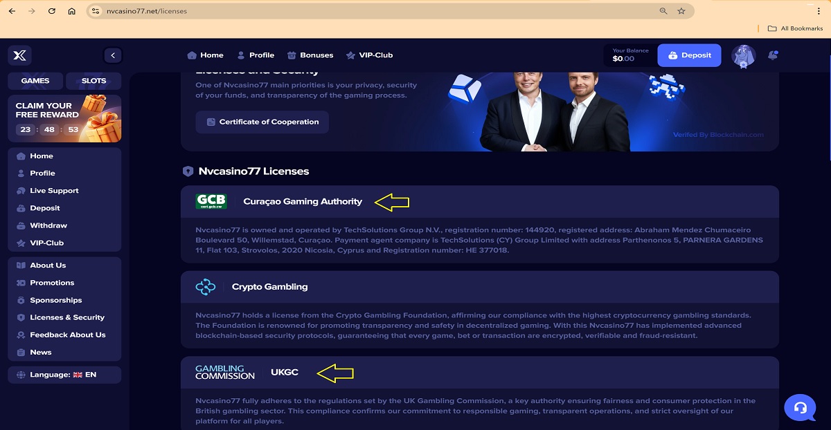Open Certificate of Cooperation
831x430 pixels.
coord(262,122)
